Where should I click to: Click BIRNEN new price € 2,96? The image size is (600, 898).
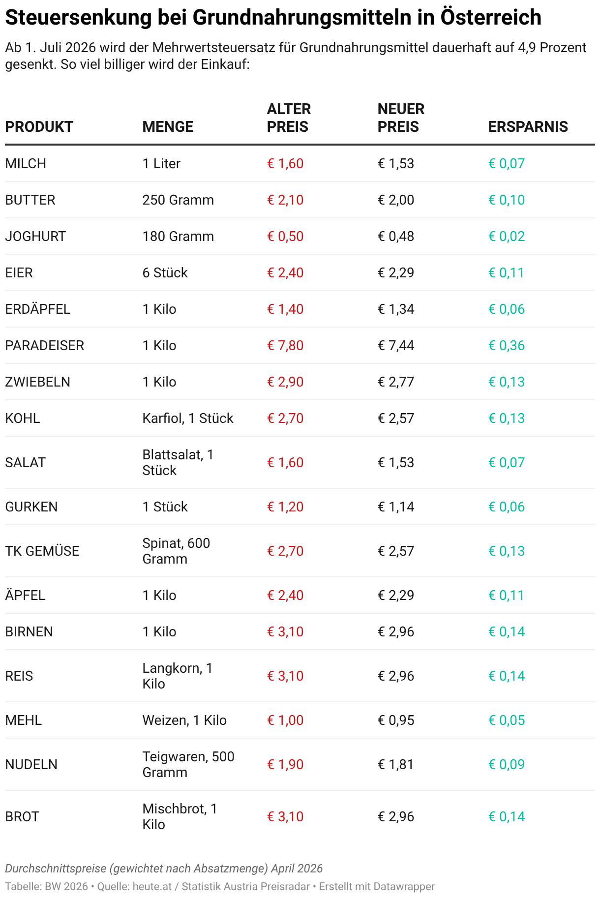click(396, 632)
